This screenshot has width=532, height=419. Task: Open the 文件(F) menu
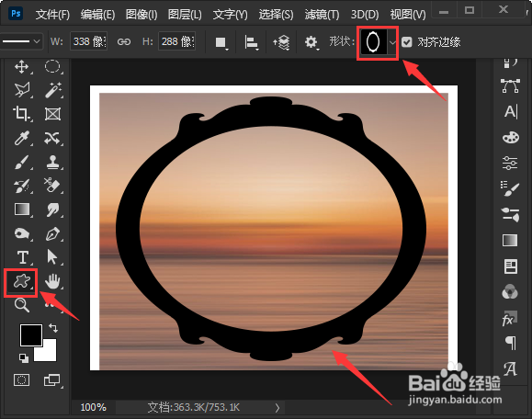click(52, 15)
